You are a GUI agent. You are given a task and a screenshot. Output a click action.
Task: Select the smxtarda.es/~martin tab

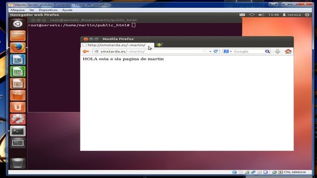tap(117, 45)
